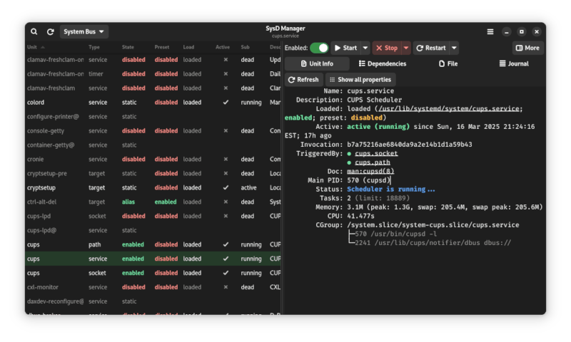Open the System Bus dropdown
The image size is (571, 342).
pyautogui.click(x=84, y=32)
